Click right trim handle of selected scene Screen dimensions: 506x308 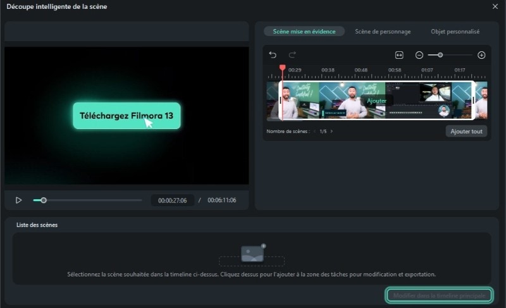point(473,101)
